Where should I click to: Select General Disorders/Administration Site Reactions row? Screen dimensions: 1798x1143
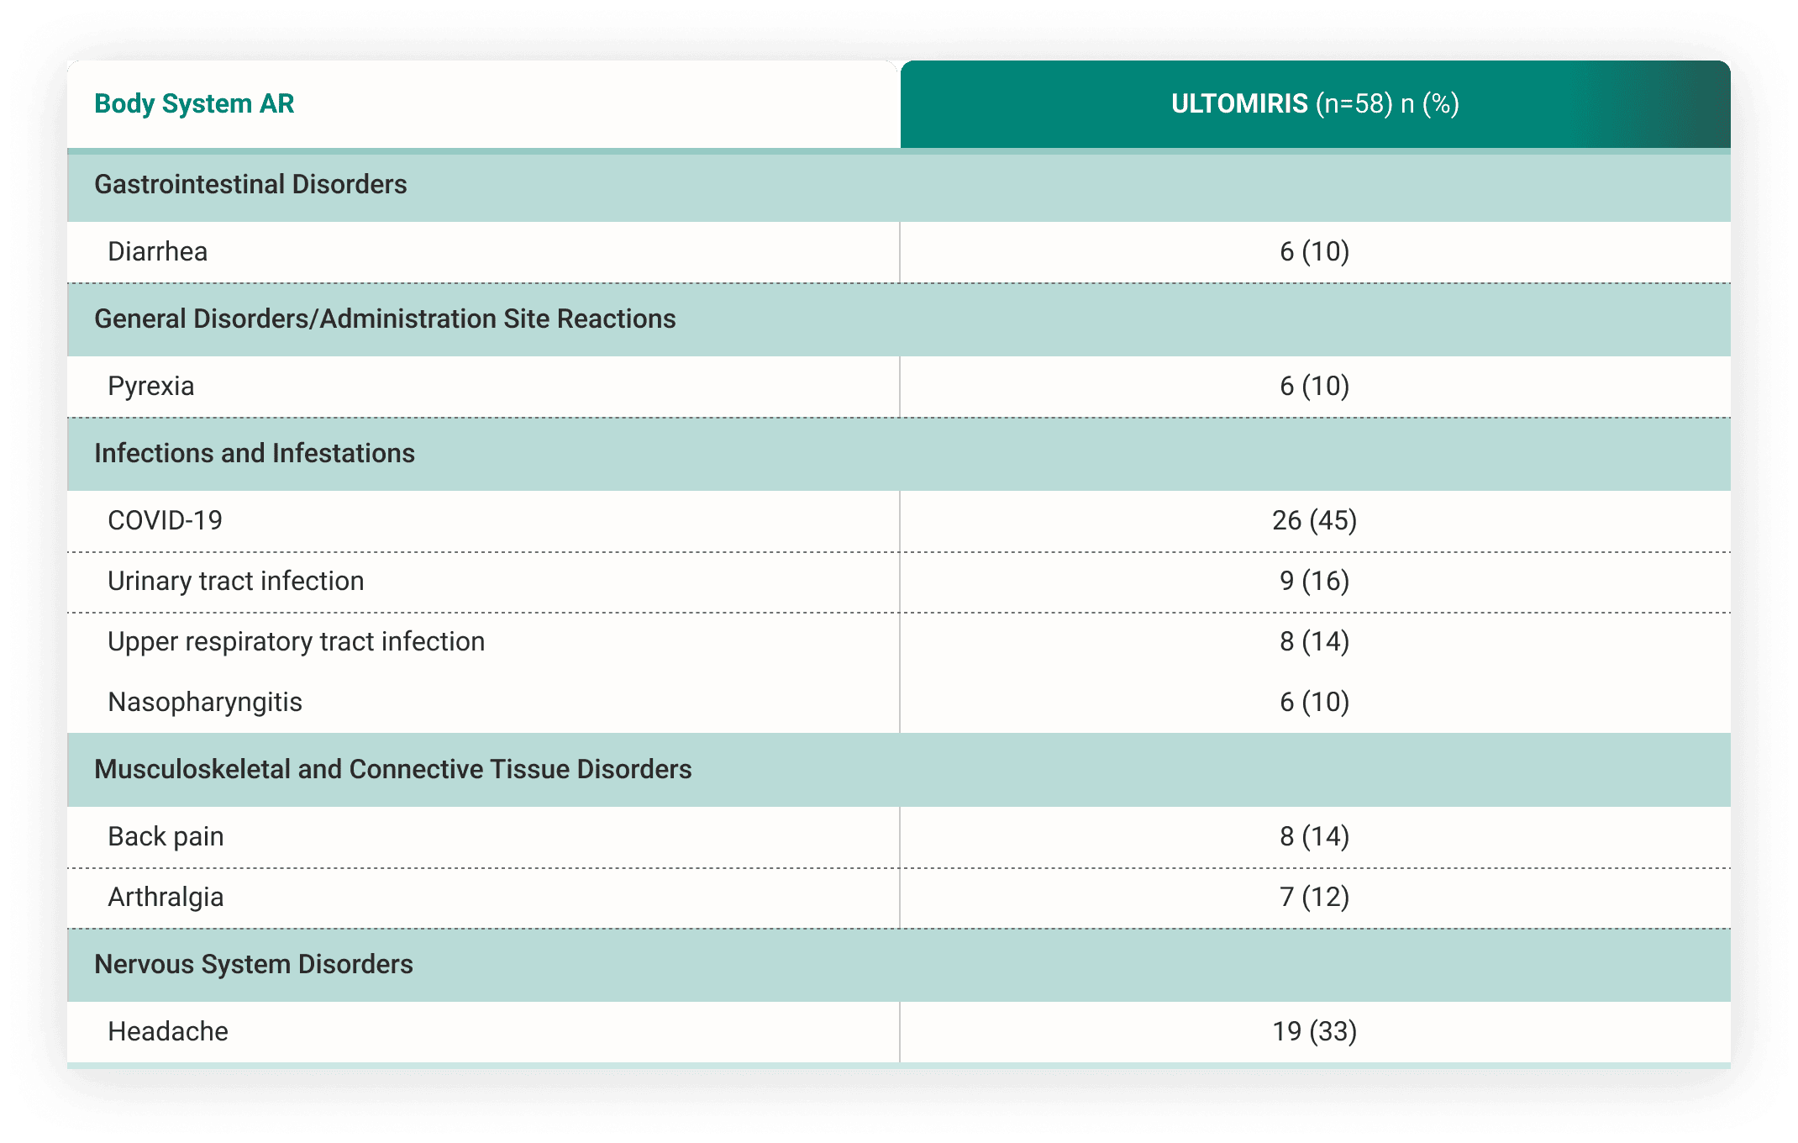385,319
